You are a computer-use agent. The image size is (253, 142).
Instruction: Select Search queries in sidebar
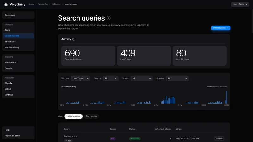(18, 36)
